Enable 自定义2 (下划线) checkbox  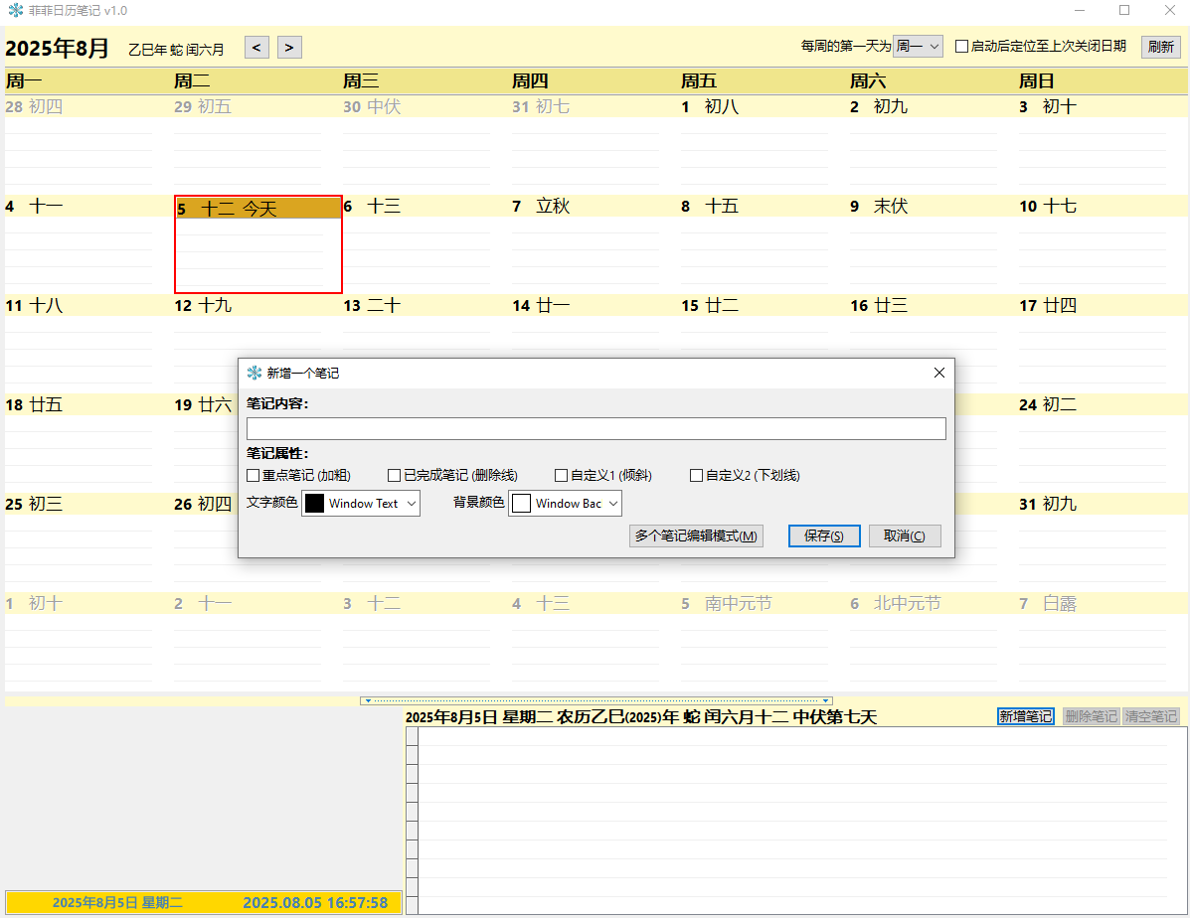697,476
